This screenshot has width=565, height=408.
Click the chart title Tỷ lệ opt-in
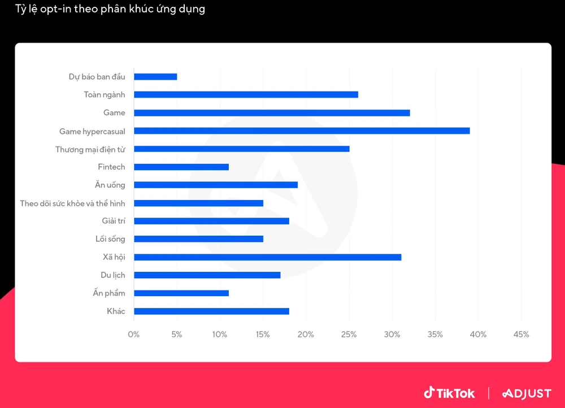(x=110, y=9)
